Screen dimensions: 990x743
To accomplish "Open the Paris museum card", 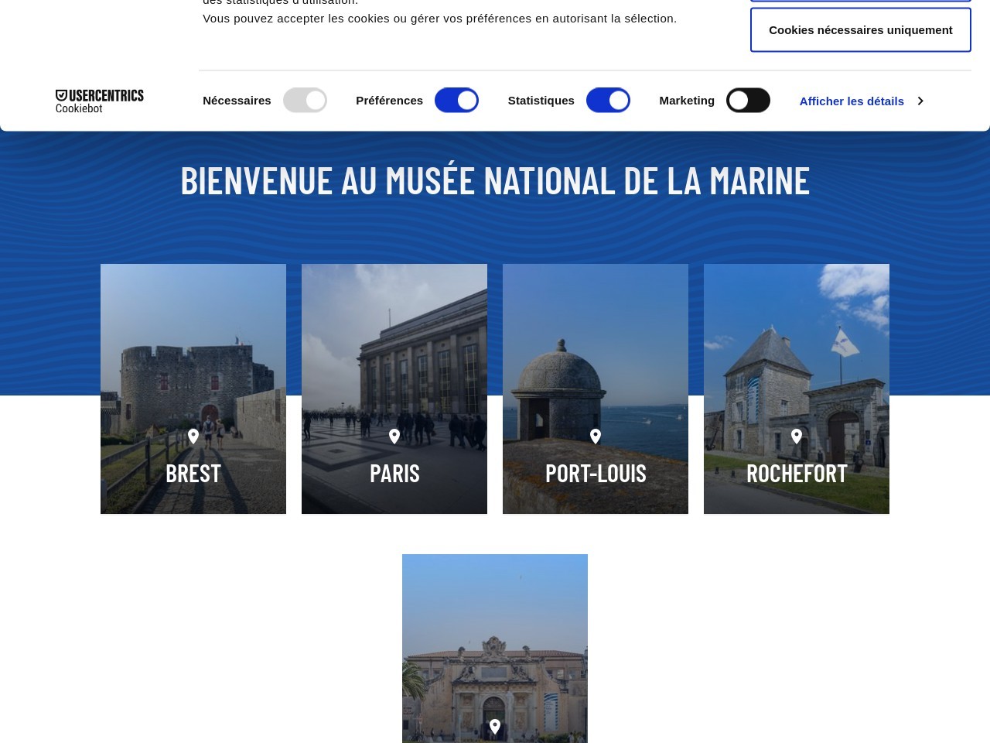I will click(394, 389).
